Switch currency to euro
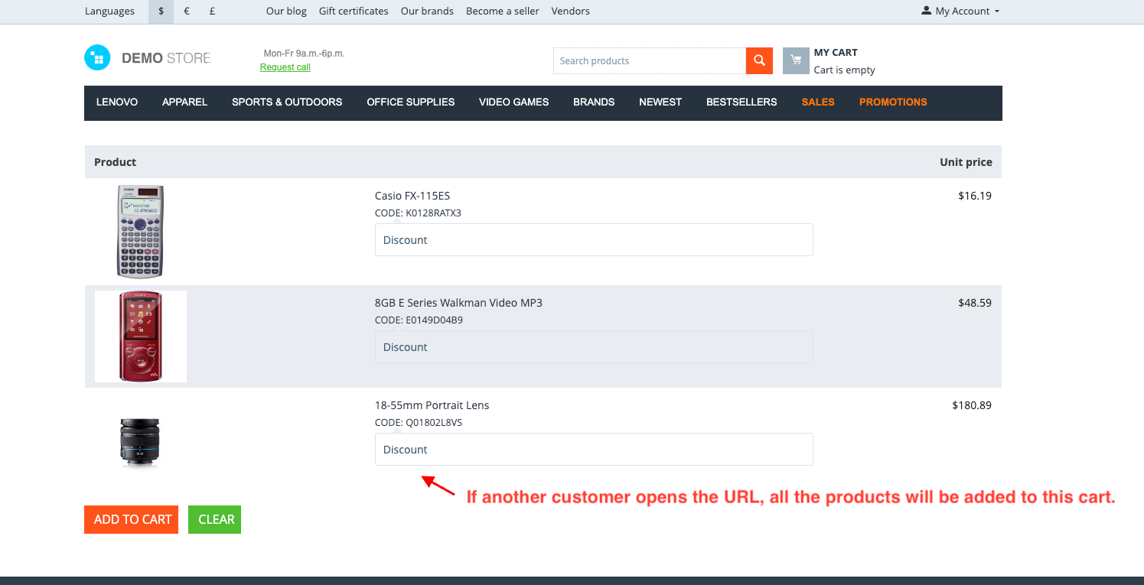Screen dimensions: 1144x585 [187, 11]
